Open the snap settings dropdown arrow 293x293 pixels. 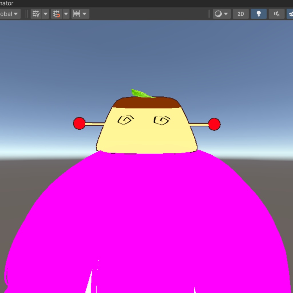[x=66, y=14]
